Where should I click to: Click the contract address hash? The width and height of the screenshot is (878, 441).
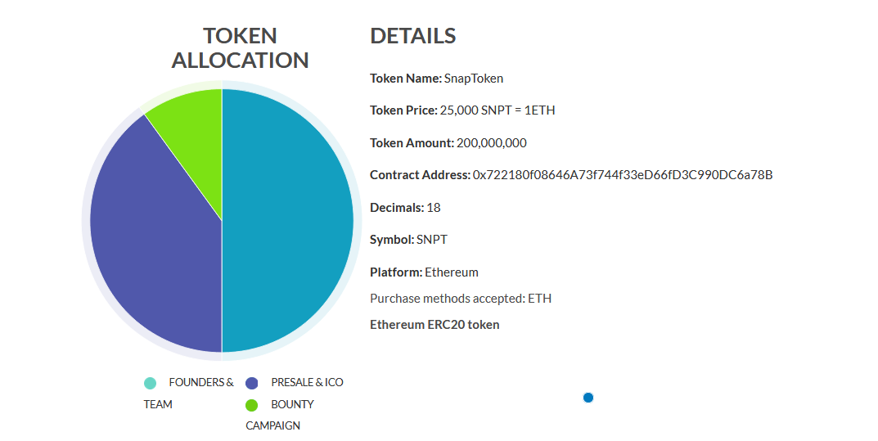623,175
